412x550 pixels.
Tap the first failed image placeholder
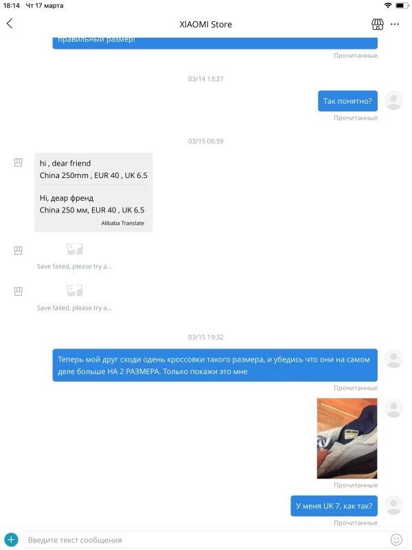[75, 250]
